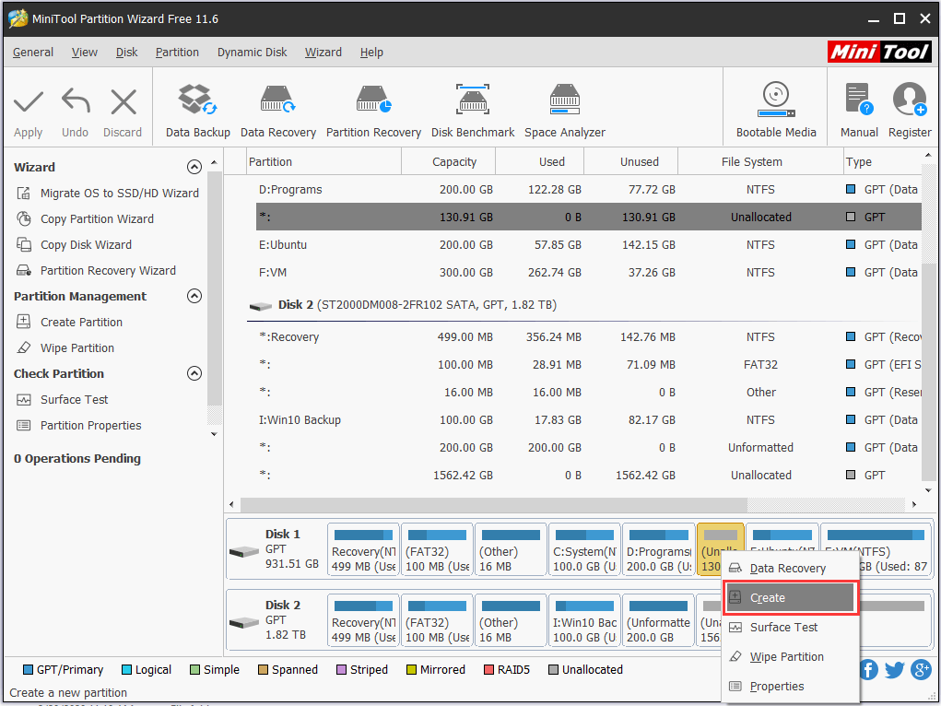Screen dimensions: 941x706
Task: Open the Manual help icon
Action: pyautogui.click(x=859, y=99)
